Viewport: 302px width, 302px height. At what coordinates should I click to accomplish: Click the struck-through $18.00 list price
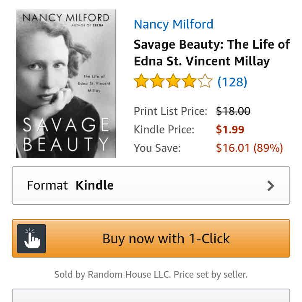233,111
